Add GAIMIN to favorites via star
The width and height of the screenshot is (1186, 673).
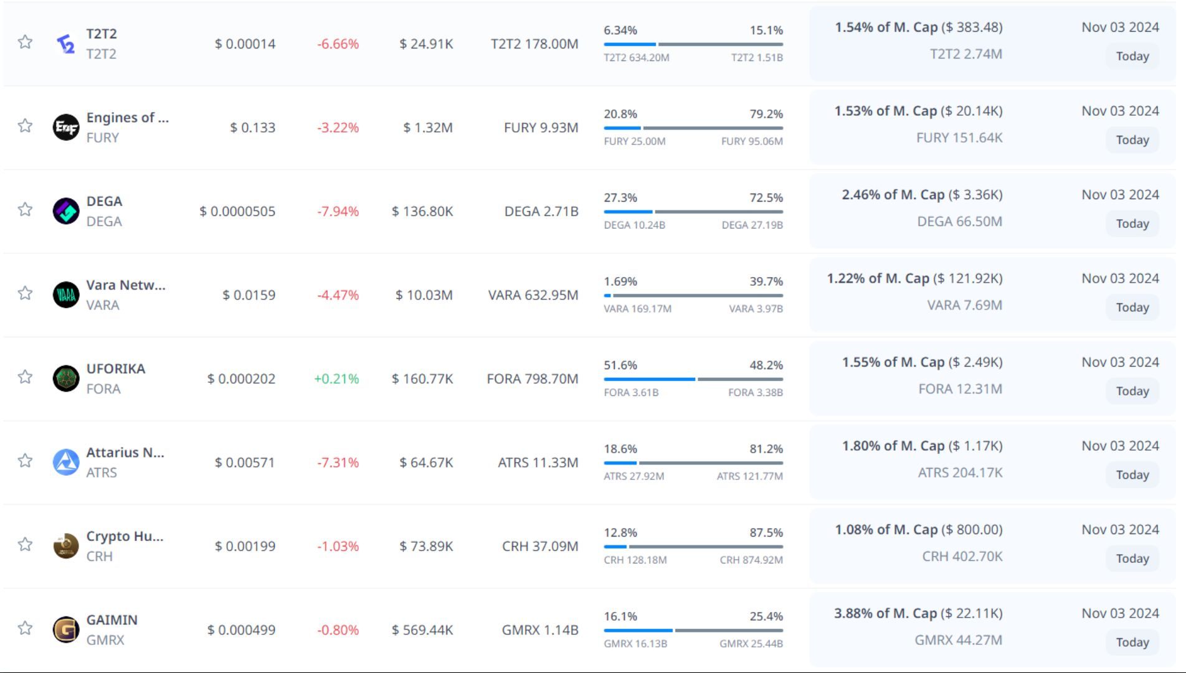click(x=25, y=628)
